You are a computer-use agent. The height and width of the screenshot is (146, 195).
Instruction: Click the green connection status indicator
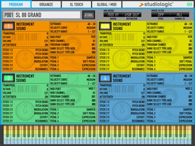tap(189, 5)
